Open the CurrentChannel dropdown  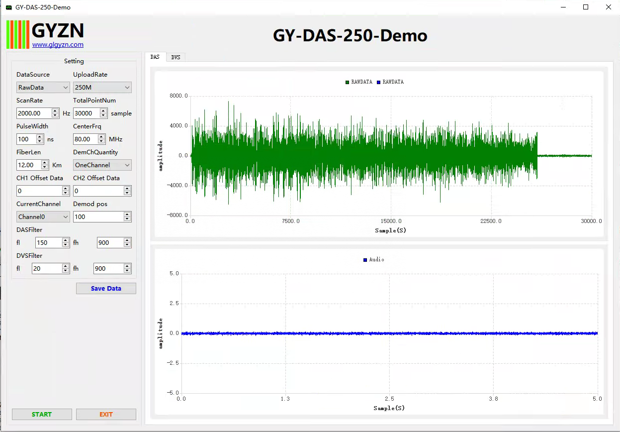[43, 217]
